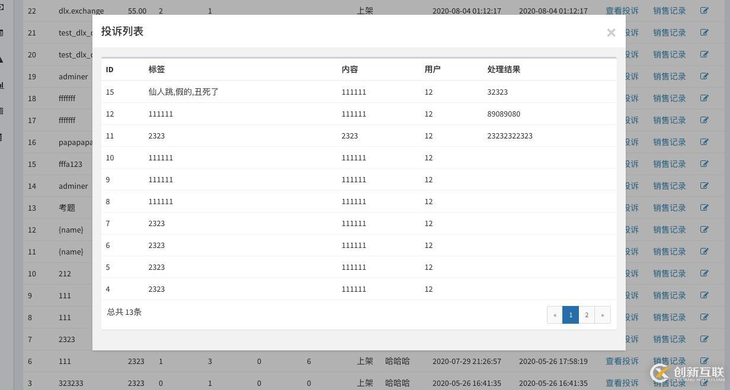Image resolution: width=730 pixels, height=390 pixels.
Task: Open 销售记录 for background row 19
Action: [669, 76]
